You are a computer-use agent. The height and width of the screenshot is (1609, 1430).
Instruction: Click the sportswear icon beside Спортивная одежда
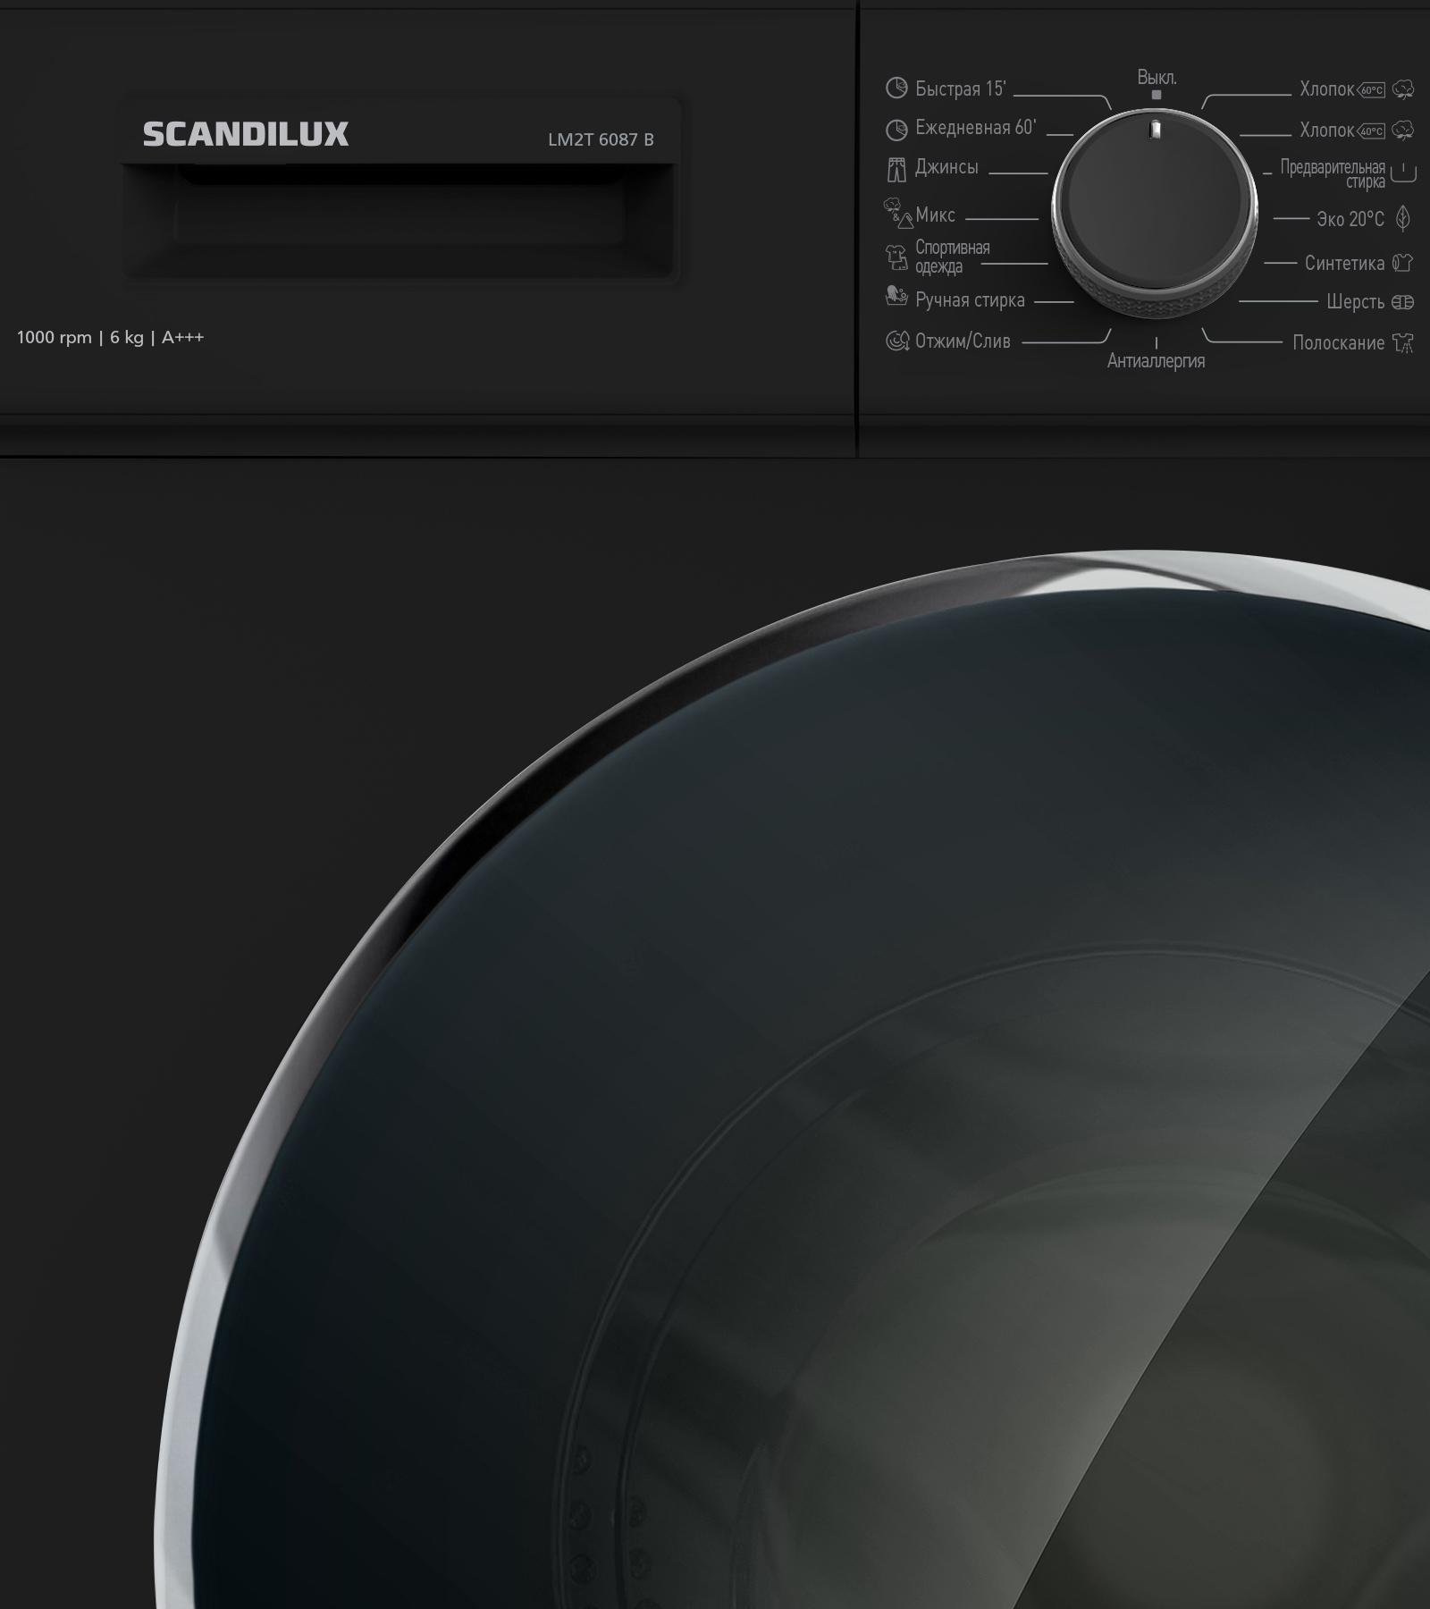(896, 257)
